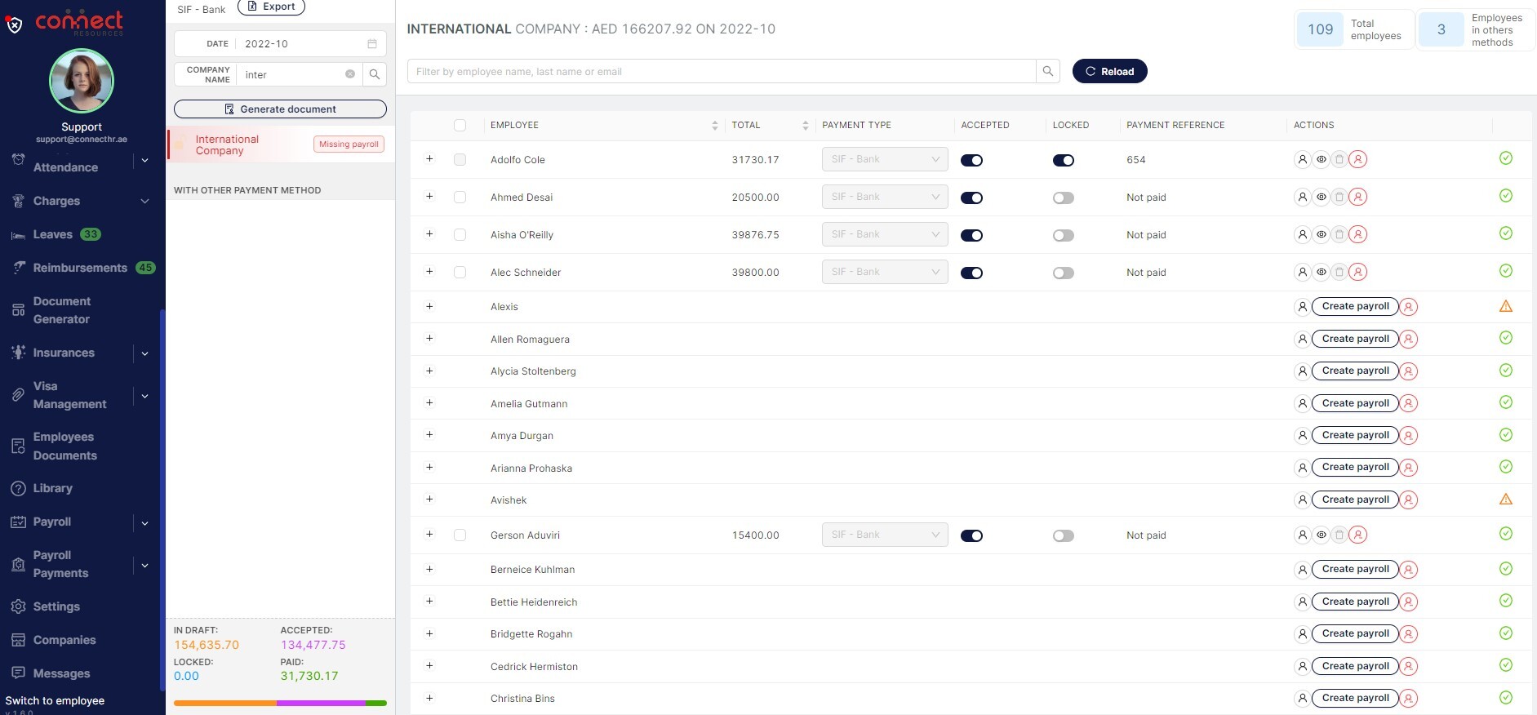
Task: Click red remove-user icon for Alec Schneider
Action: click(1357, 273)
